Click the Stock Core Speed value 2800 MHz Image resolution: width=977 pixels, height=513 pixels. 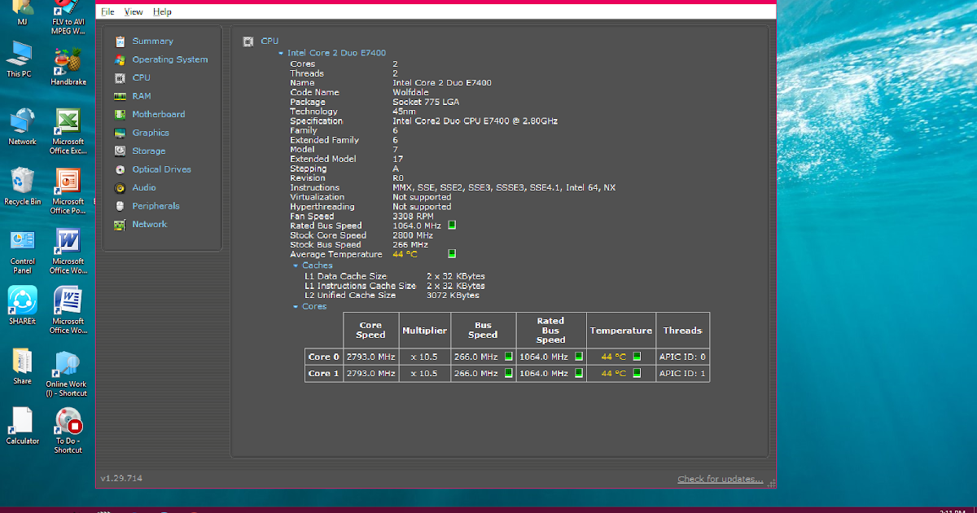[414, 235]
